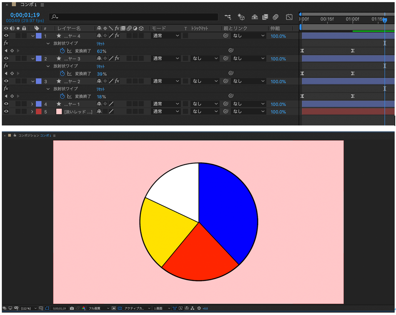396x315 pixels.
Task: Open the フル画質 resolution dropdown
Action: 98,308
